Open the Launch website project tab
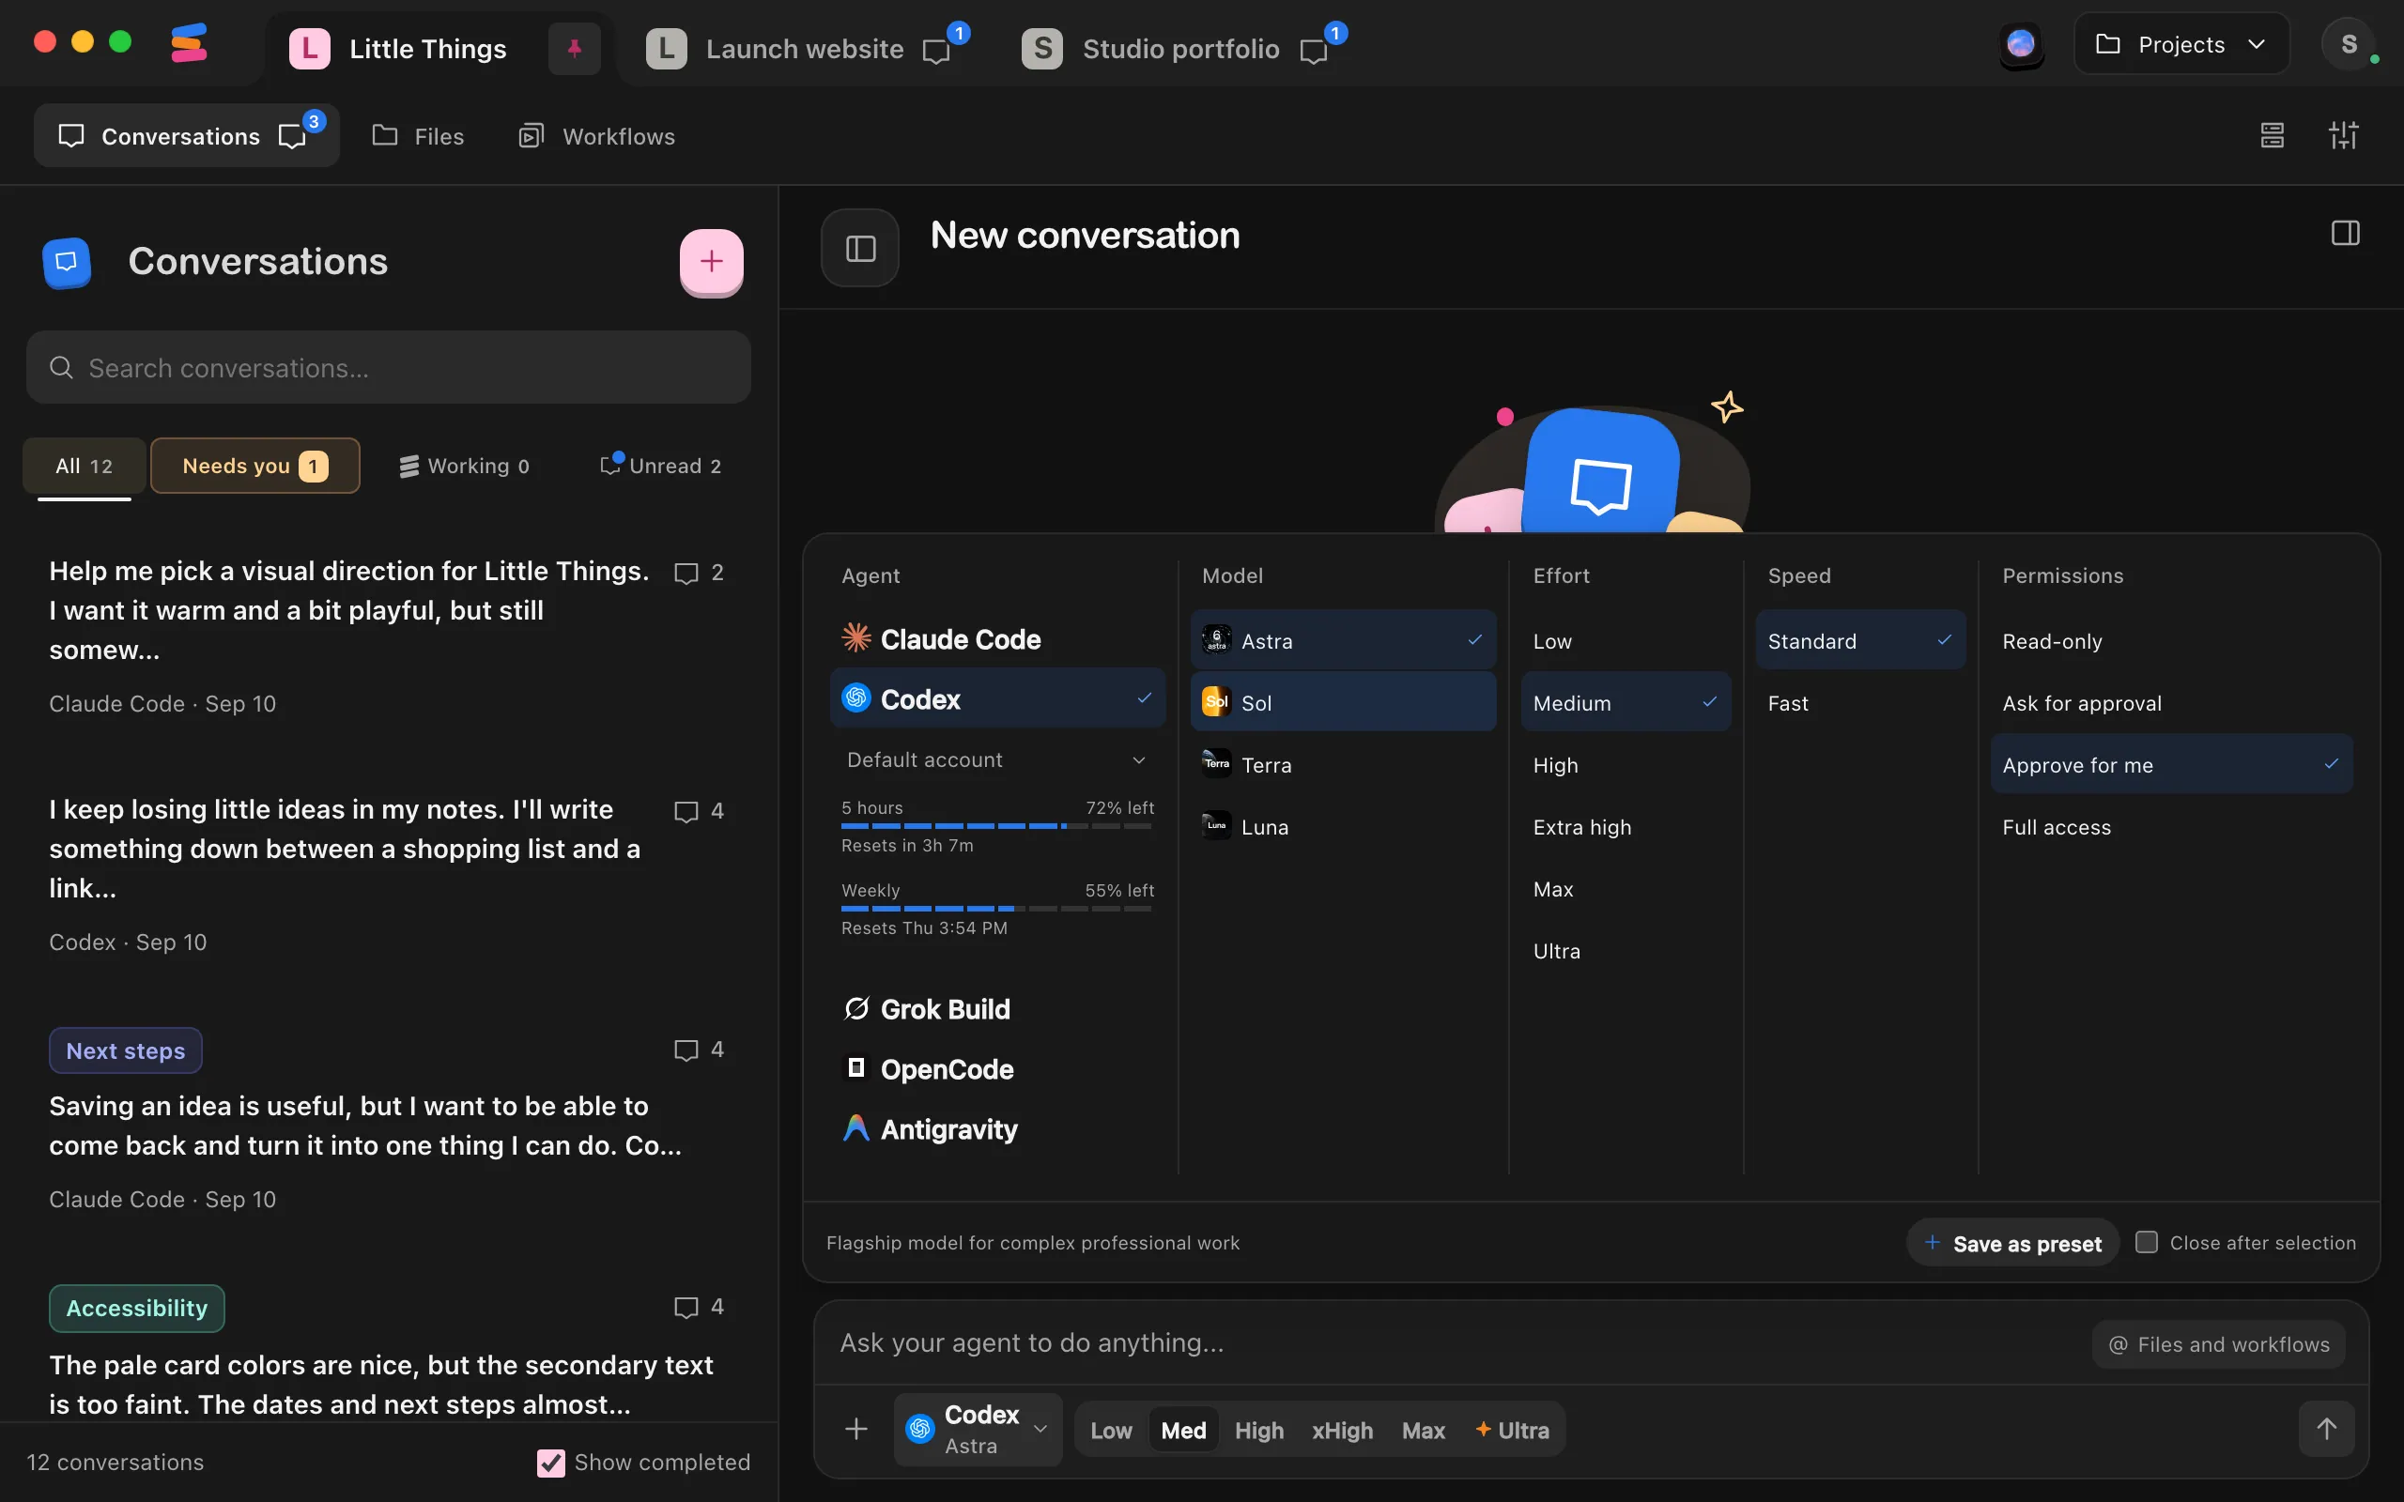This screenshot has width=2404, height=1502. click(x=807, y=49)
